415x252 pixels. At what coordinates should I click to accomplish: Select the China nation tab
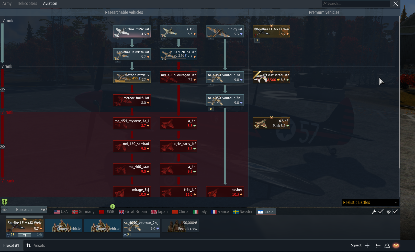pos(180,212)
